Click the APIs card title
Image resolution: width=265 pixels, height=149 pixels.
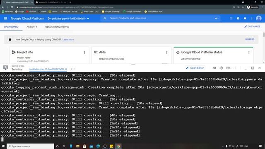[x=102, y=52]
